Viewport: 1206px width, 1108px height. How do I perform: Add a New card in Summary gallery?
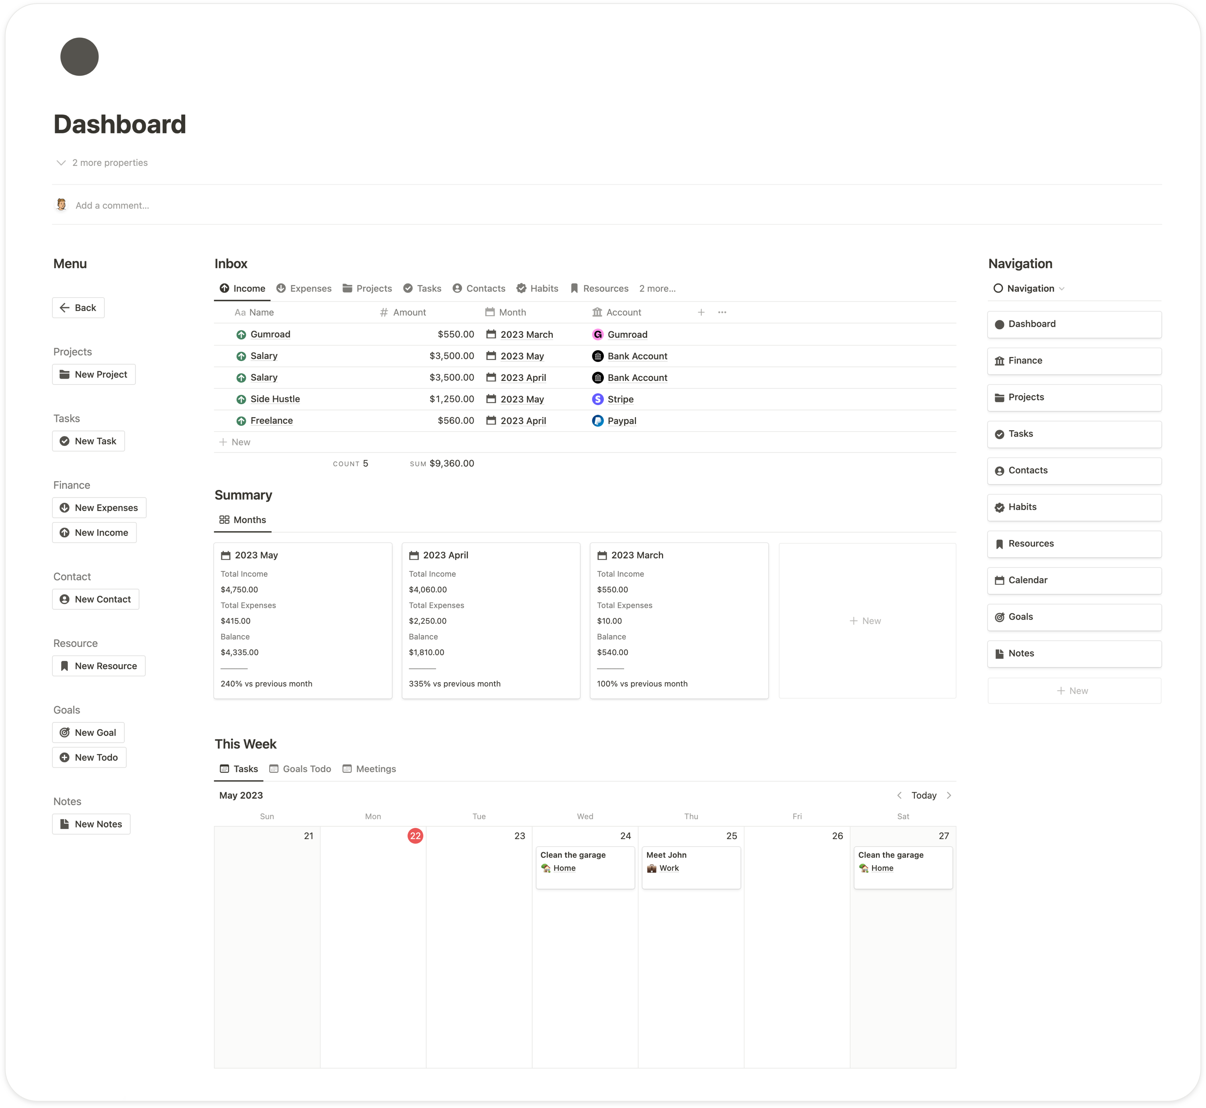(x=867, y=620)
